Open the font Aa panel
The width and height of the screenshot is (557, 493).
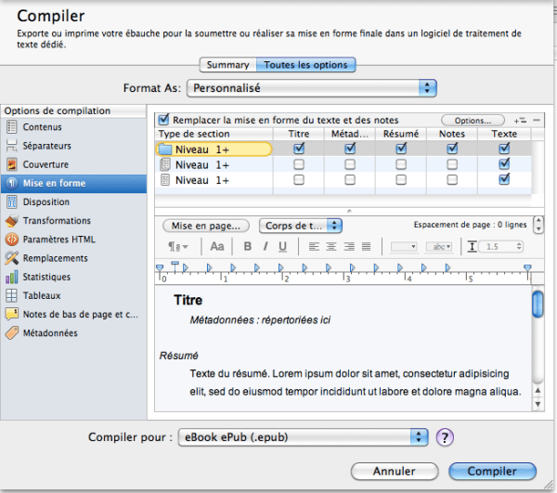click(x=217, y=246)
